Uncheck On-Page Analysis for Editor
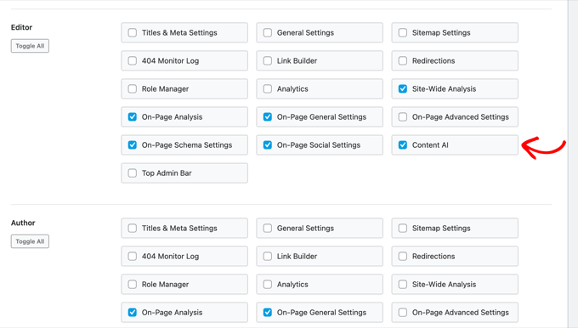578x328 pixels. [x=133, y=116]
